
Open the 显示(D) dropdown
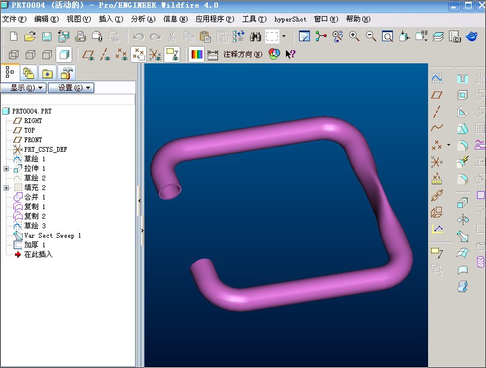(x=23, y=88)
